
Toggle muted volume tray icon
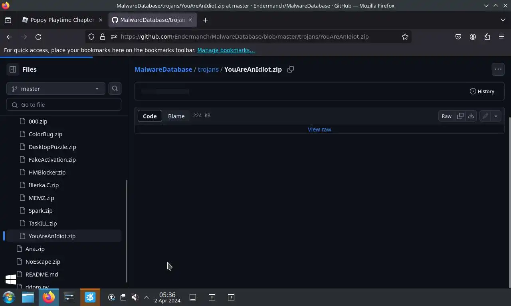click(135, 297)
